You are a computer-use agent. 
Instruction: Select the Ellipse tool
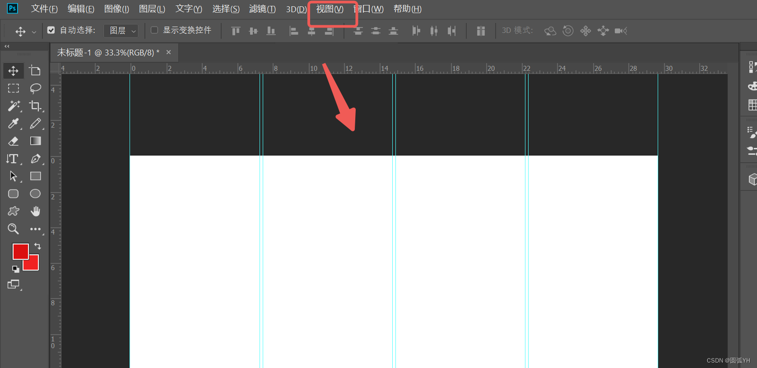(35, 194)
